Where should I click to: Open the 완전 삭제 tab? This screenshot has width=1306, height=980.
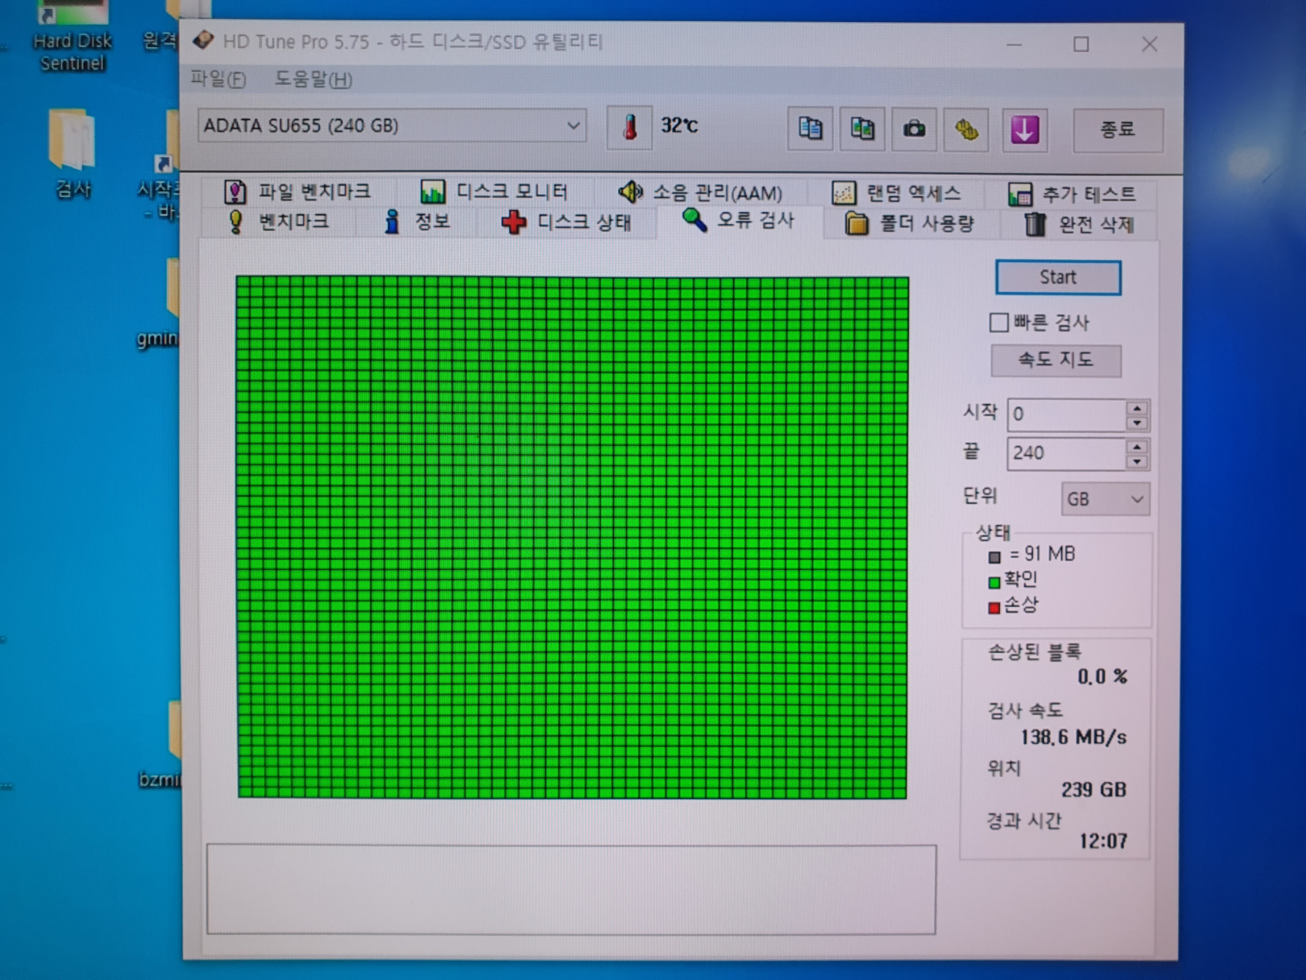[1079, 225]
